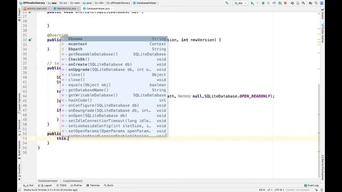Screen dimensions: 342x192
Task: Open the SDK Manager icon
Action: pos(304,3)
